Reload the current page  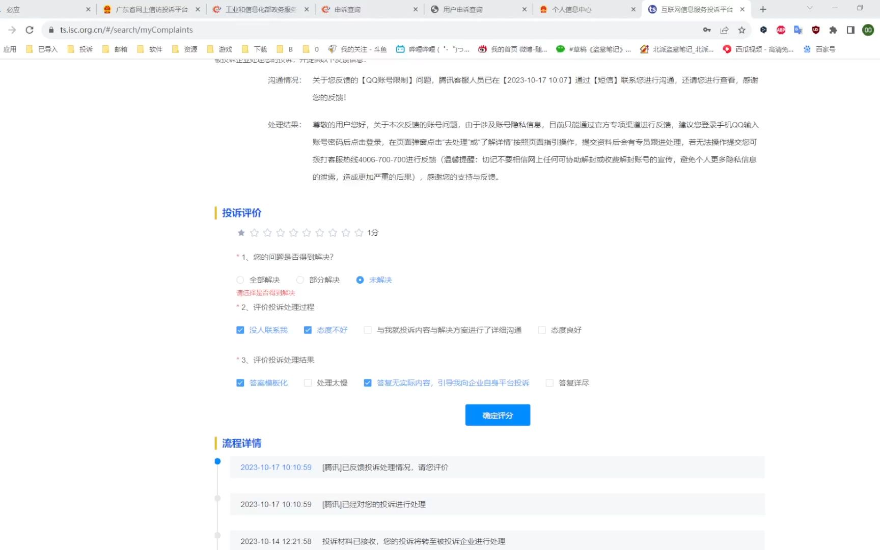[30, 30]
